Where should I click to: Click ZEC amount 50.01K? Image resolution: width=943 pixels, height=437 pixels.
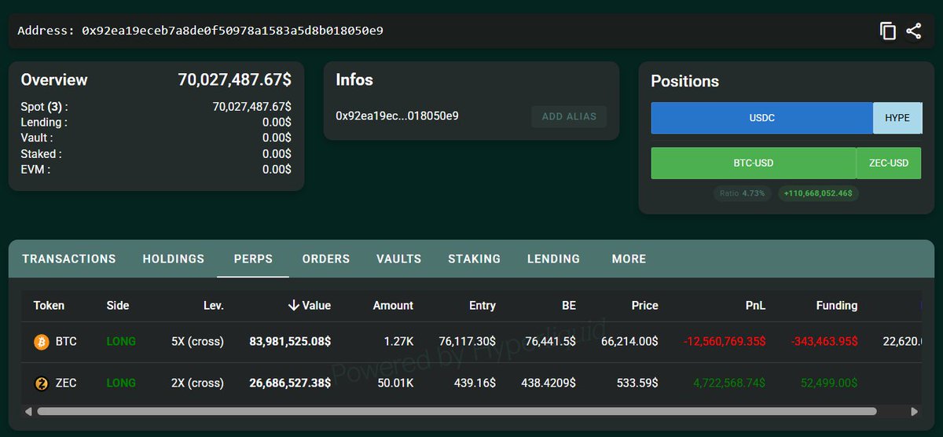pyautogui.click(x=394, y=384)
